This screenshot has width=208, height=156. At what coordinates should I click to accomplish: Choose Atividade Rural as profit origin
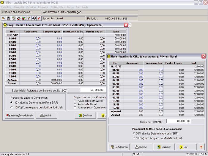coord(75,104)
